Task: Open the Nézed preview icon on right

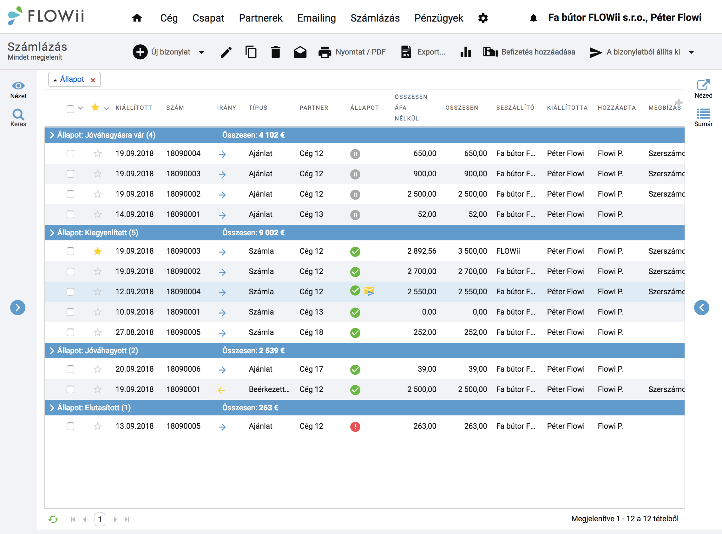Action: point(703,85)
